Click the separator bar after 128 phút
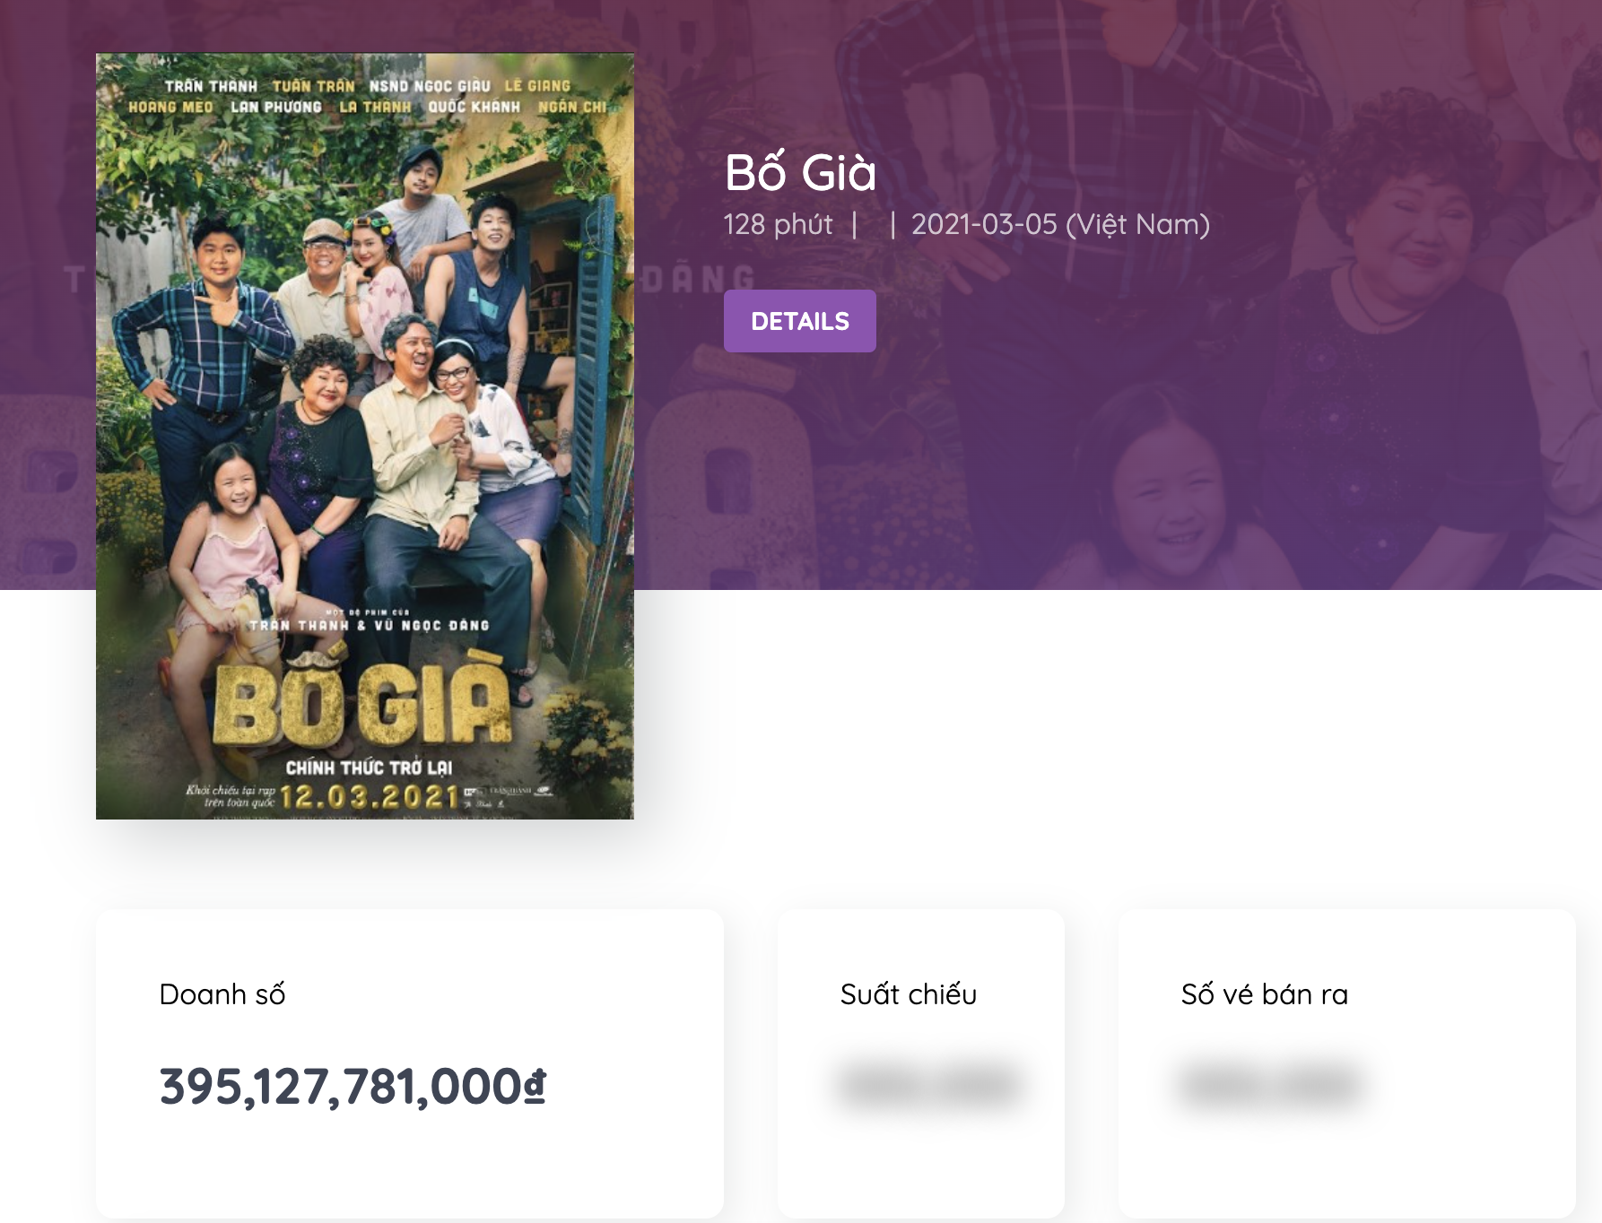Image resolution: width=1602 pixels, height=1223 pixels. pyautogui.click(x=854, y=224)
